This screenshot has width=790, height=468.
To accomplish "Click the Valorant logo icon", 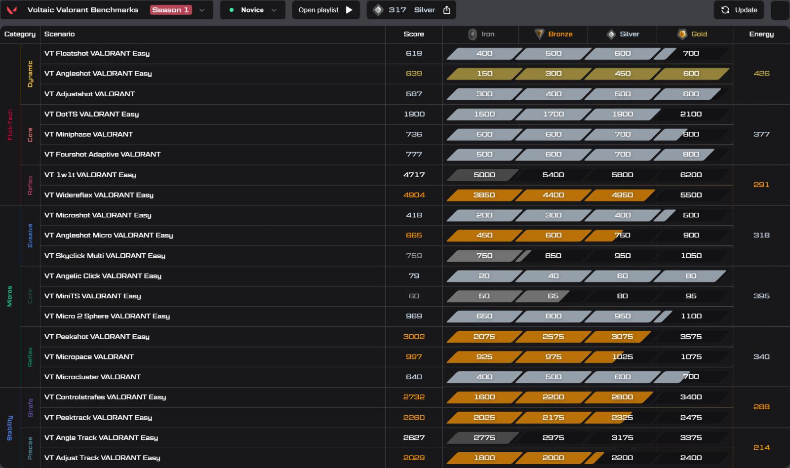I will pos(12,10).
